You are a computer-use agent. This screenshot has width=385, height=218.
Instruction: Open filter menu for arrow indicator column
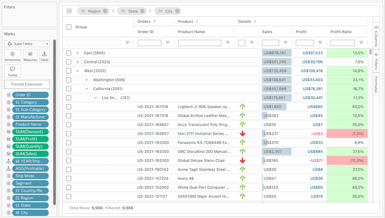[251, 43]
